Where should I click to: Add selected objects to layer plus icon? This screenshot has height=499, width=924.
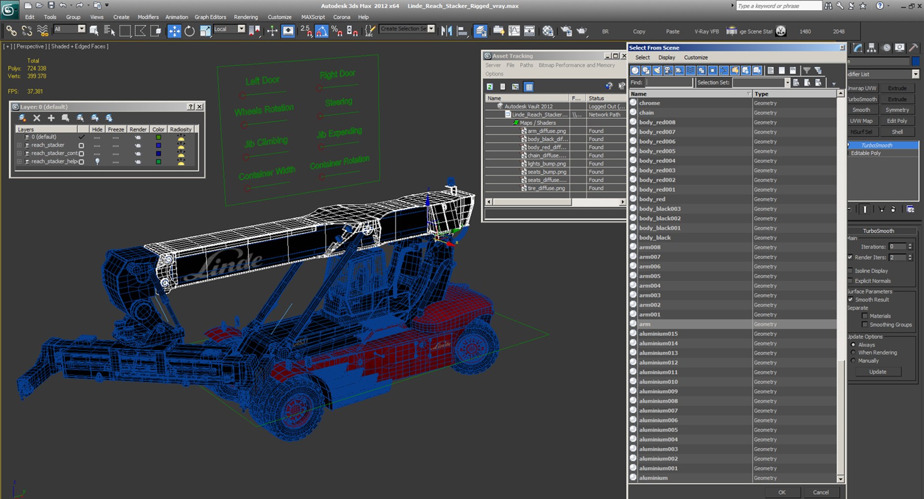(x=51, y=118)
